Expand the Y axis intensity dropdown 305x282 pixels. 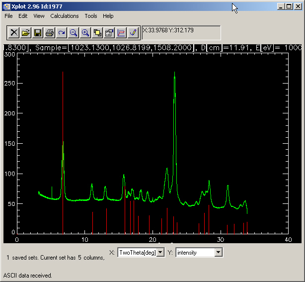pos(218,253)
